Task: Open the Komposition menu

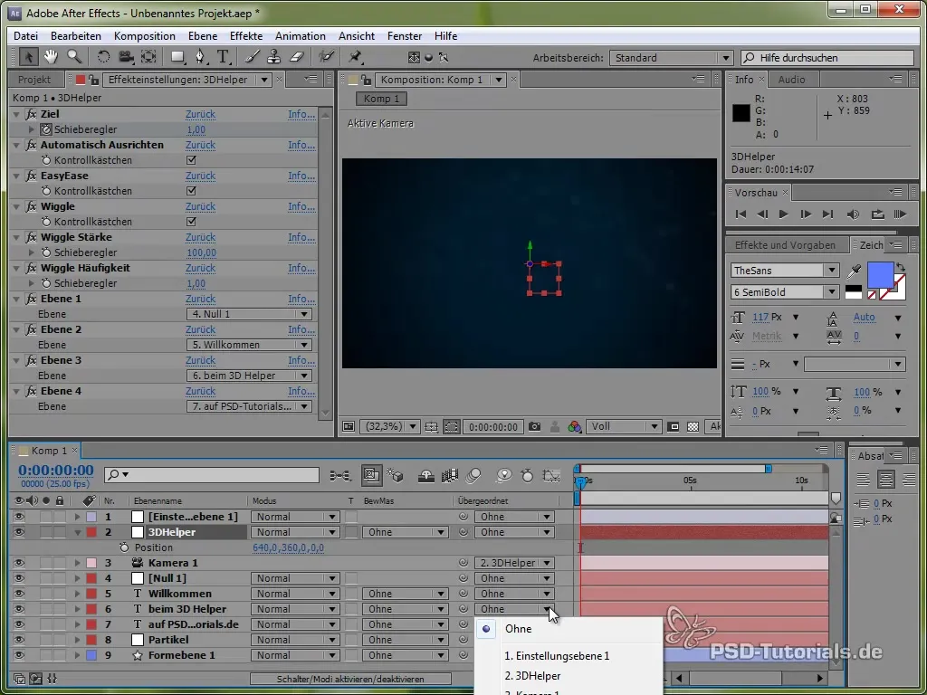Action: coord(144,36)
